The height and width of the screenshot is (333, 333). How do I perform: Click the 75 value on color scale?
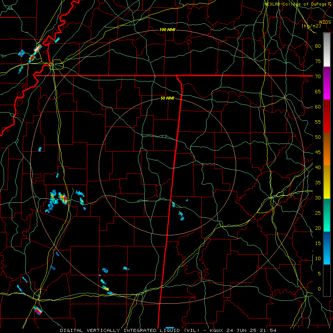pos(318,61)
